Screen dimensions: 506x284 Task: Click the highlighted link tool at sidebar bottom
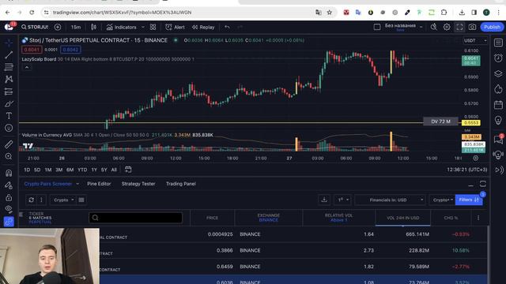pyautogui.click(x=9, y=222)
